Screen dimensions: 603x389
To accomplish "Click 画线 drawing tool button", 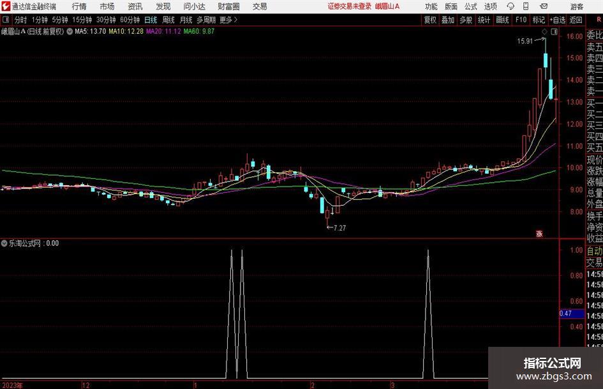I will (x=502, y=20).
